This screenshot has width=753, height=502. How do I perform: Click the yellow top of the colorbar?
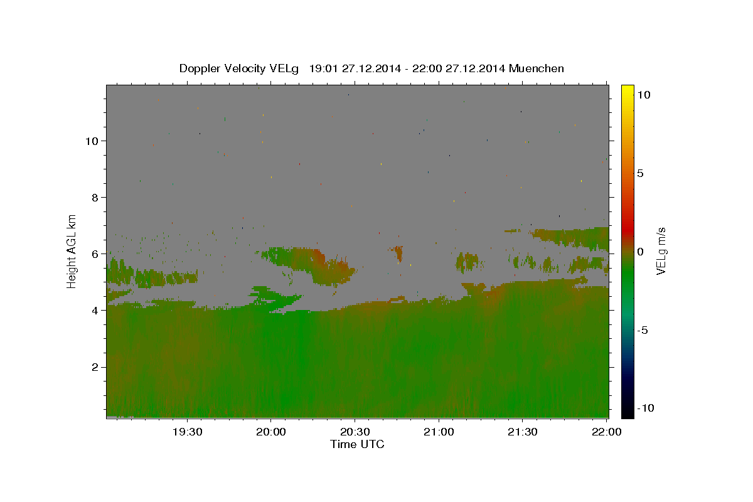pyautogui.click(x=627, y=91)
